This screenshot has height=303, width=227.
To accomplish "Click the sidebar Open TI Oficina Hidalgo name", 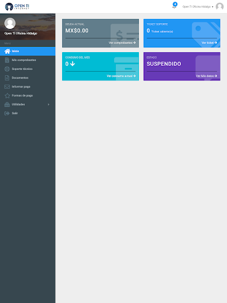I will pyautogui.click(x=21, y=33).
